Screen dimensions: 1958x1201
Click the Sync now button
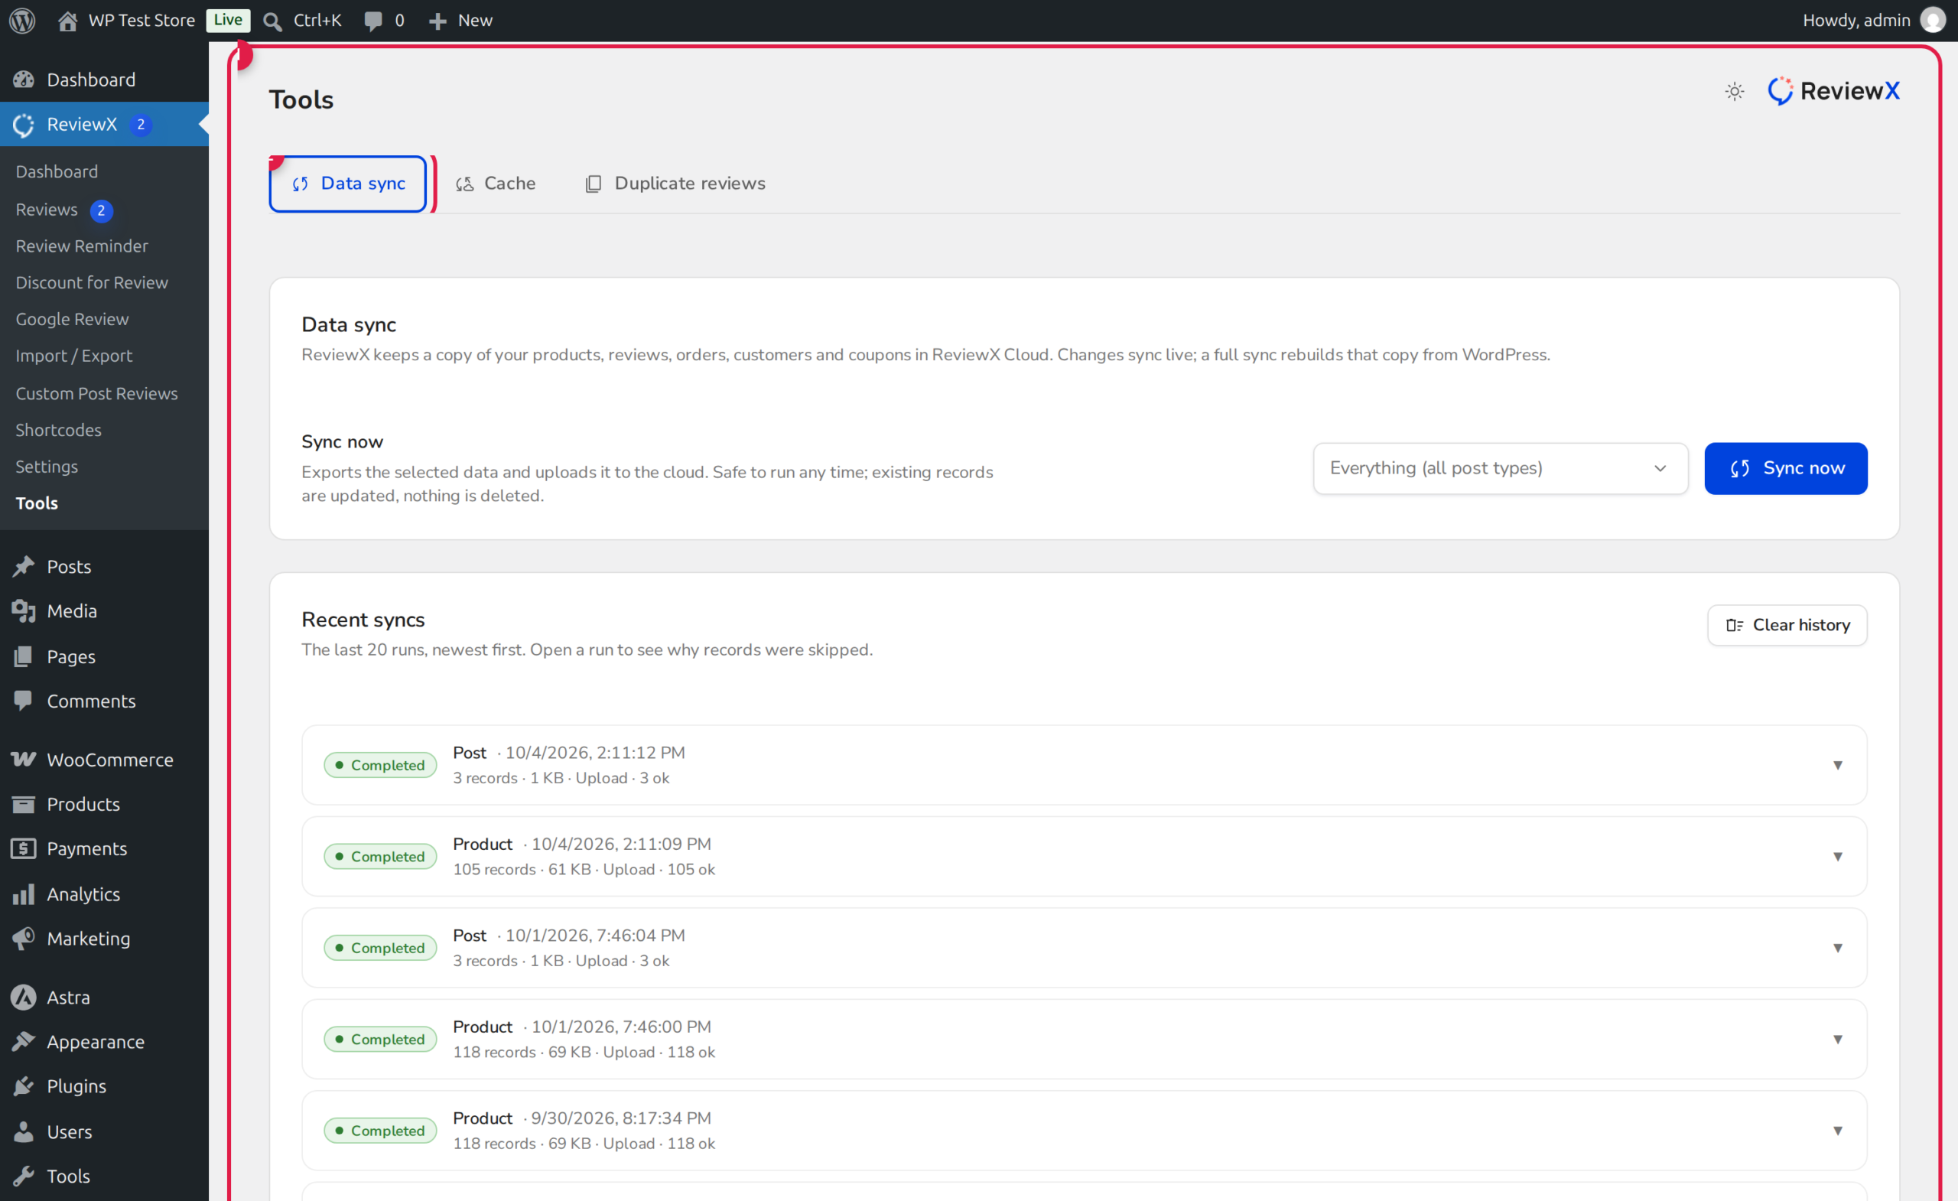pos(1786,468)
